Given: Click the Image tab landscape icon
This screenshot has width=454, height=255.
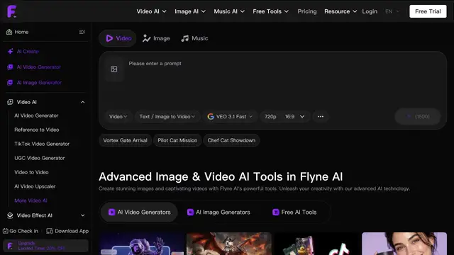Looking at the screenshot, I should (x=147, y=38).
